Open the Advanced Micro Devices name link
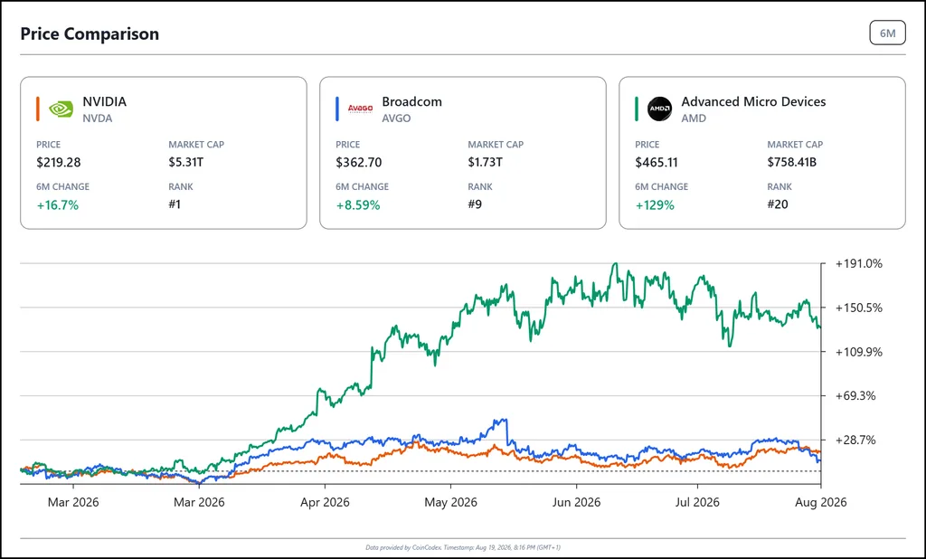This screenshot has height=559, width=926. click(x=753, y=101)
